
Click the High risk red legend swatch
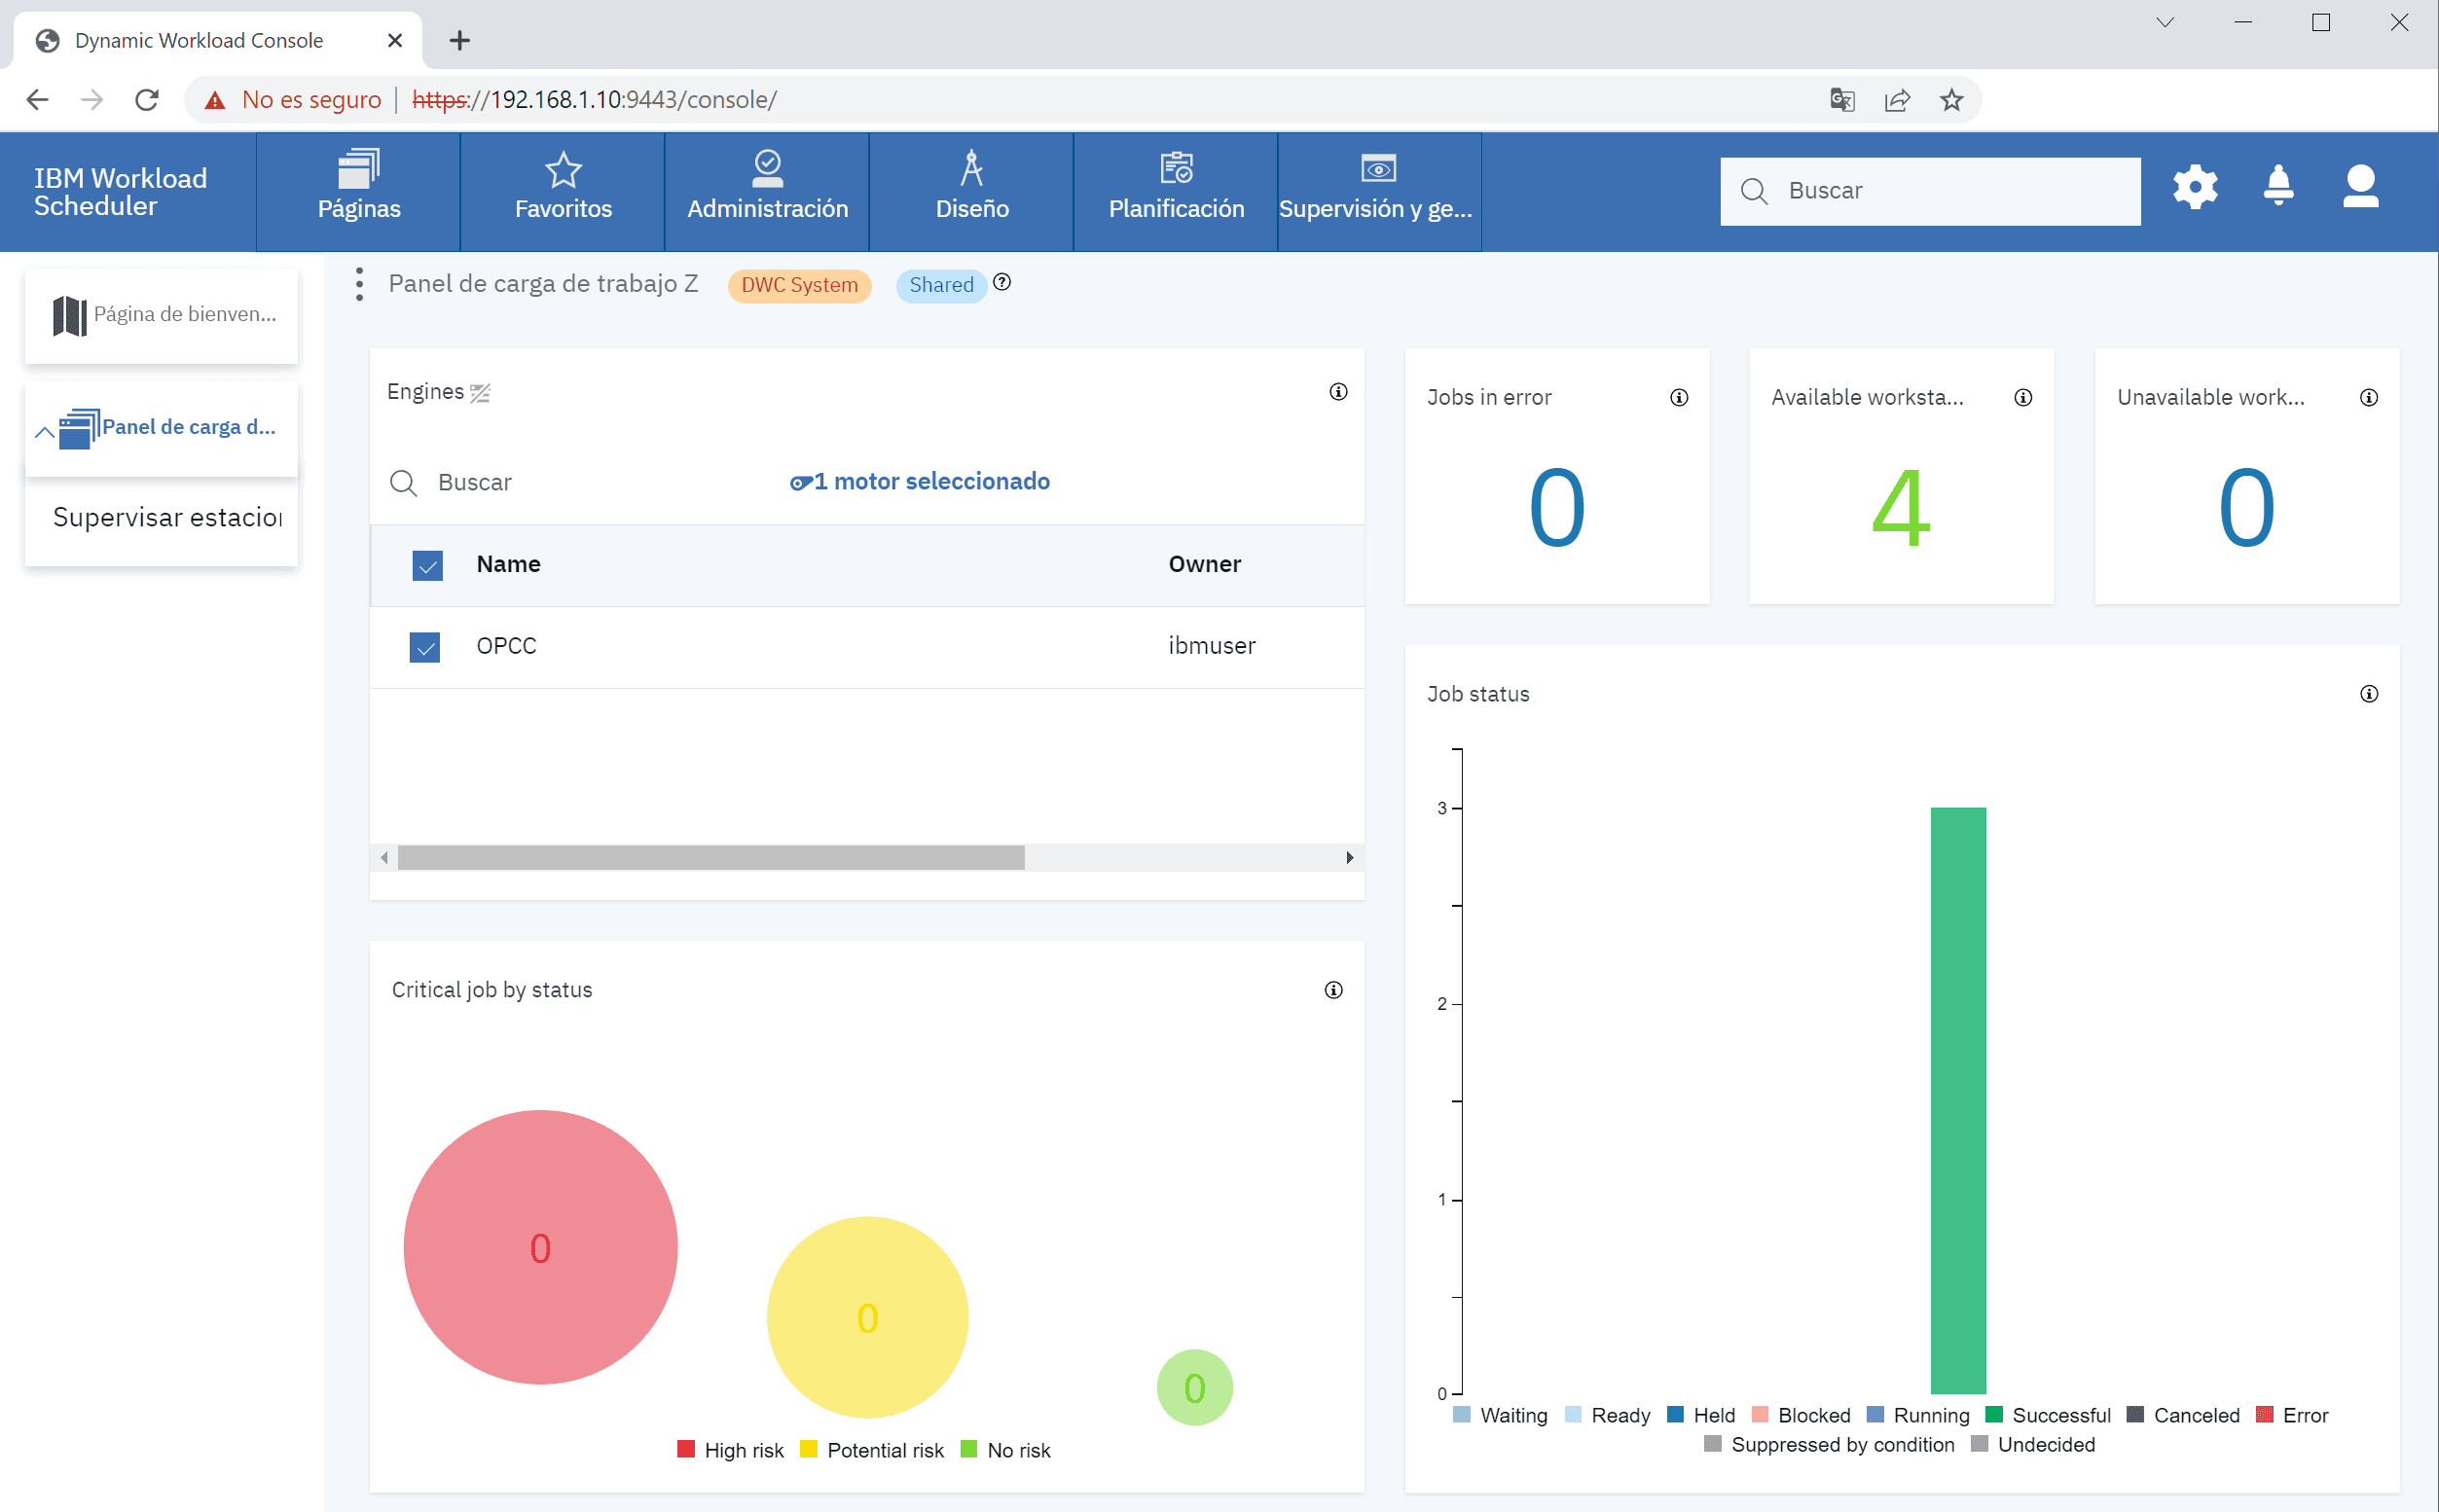tap(686, 1449)
